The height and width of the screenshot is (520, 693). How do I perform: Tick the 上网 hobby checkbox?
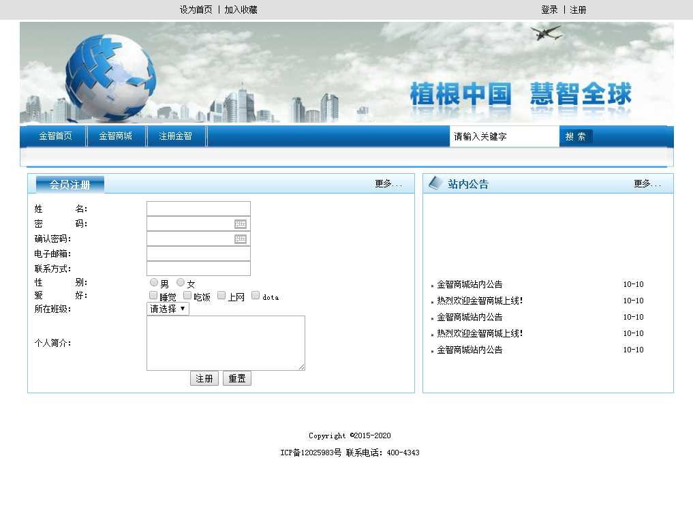221,296
